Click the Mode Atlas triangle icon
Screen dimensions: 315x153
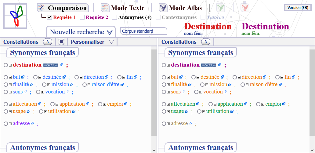163,8
